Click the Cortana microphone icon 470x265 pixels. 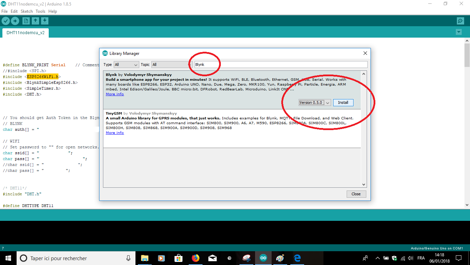tap(128, 258)
